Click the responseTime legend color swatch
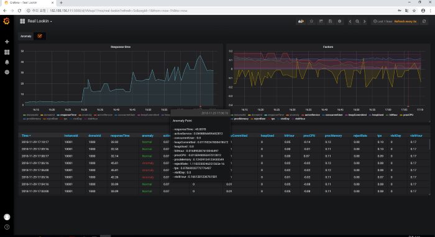The image size is (435, 237). pyautogui.click(x=58, y=115)
